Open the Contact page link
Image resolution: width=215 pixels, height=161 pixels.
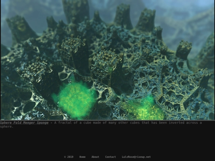coord(111,157)
